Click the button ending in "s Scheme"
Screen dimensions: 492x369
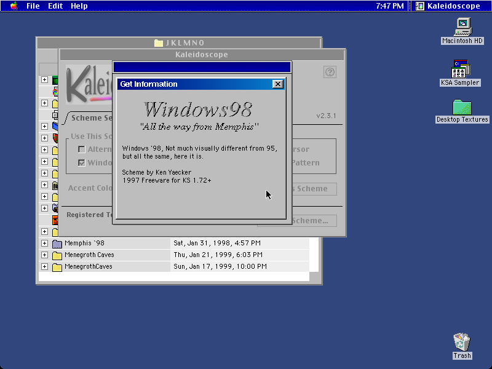coord(314,189)
